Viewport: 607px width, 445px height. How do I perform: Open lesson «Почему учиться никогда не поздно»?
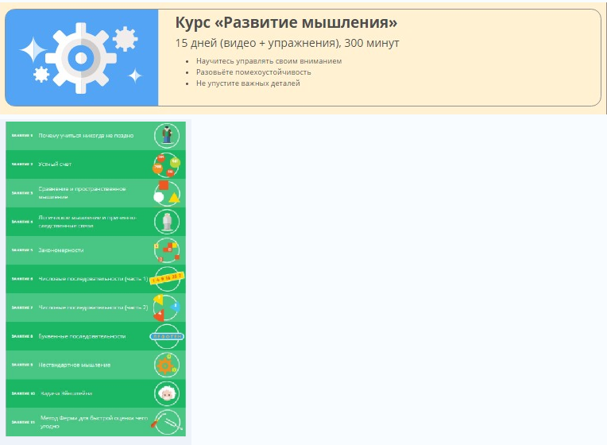(86, 136)
